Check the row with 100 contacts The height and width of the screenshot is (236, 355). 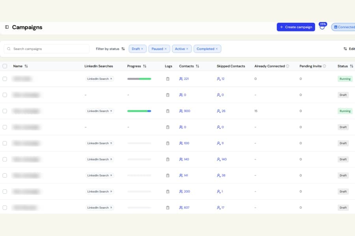click(x=5, y=143)
